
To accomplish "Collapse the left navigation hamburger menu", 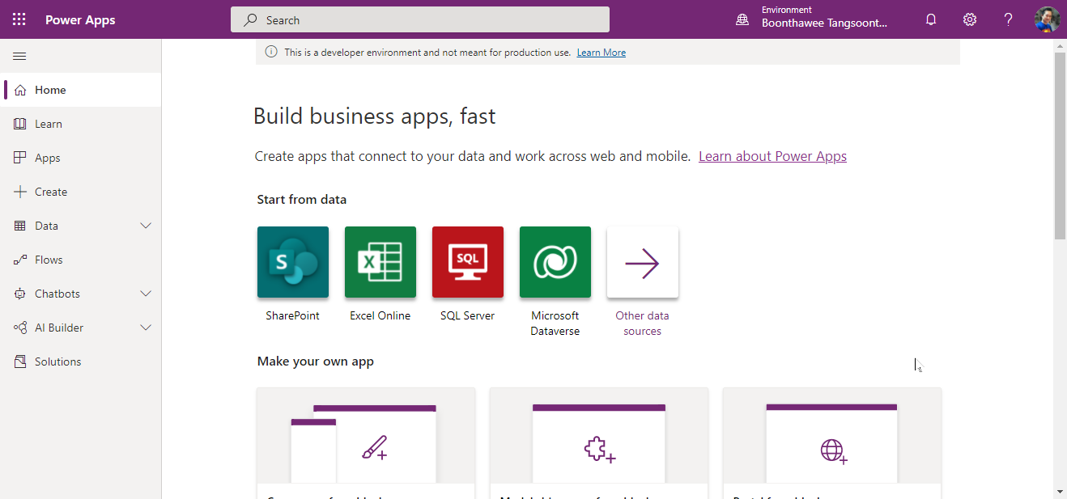I will point(19,56).
